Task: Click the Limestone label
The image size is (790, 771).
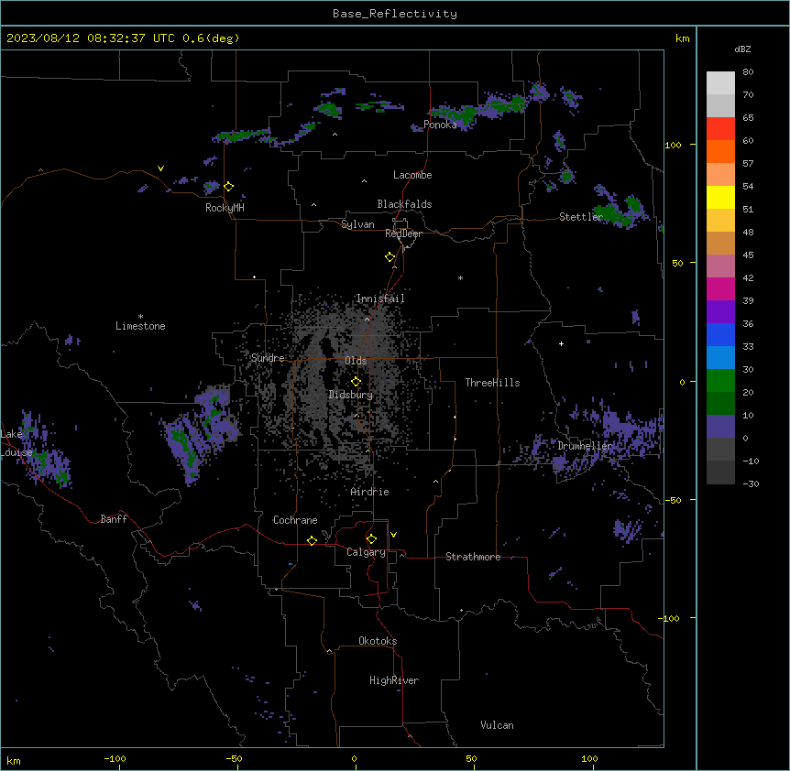Action: coord(140,326)
